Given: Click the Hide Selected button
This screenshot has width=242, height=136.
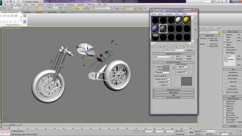Looking at the screenshot, I should [233, 72].
